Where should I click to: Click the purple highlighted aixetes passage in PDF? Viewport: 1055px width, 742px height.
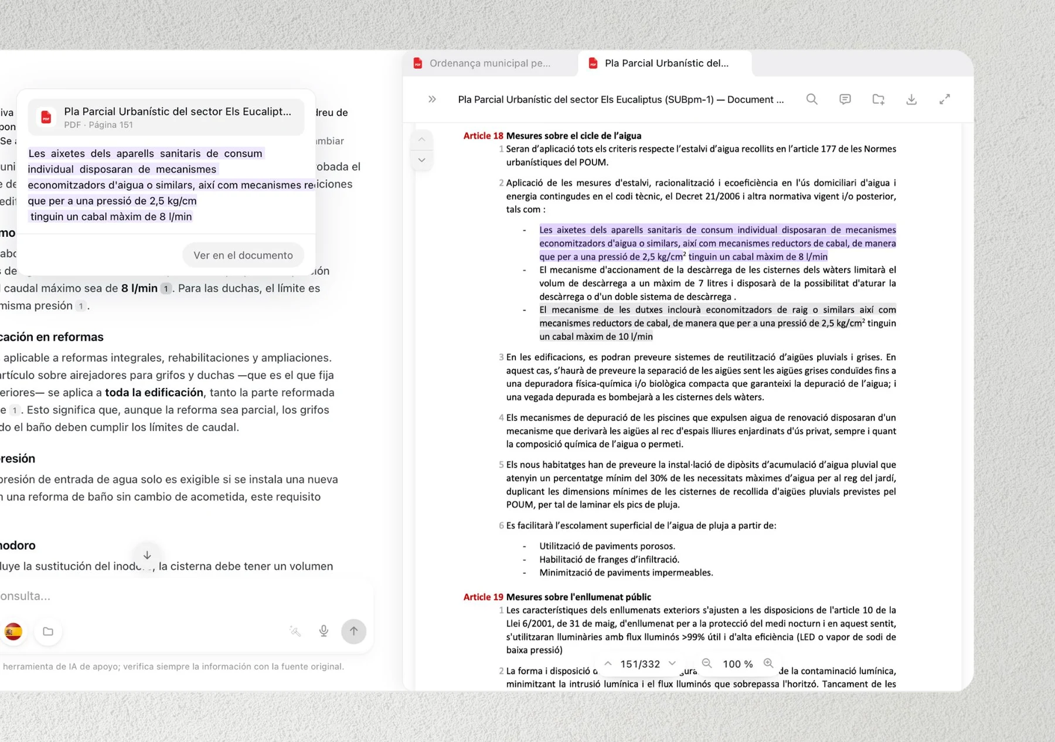[x=717, y=243]
